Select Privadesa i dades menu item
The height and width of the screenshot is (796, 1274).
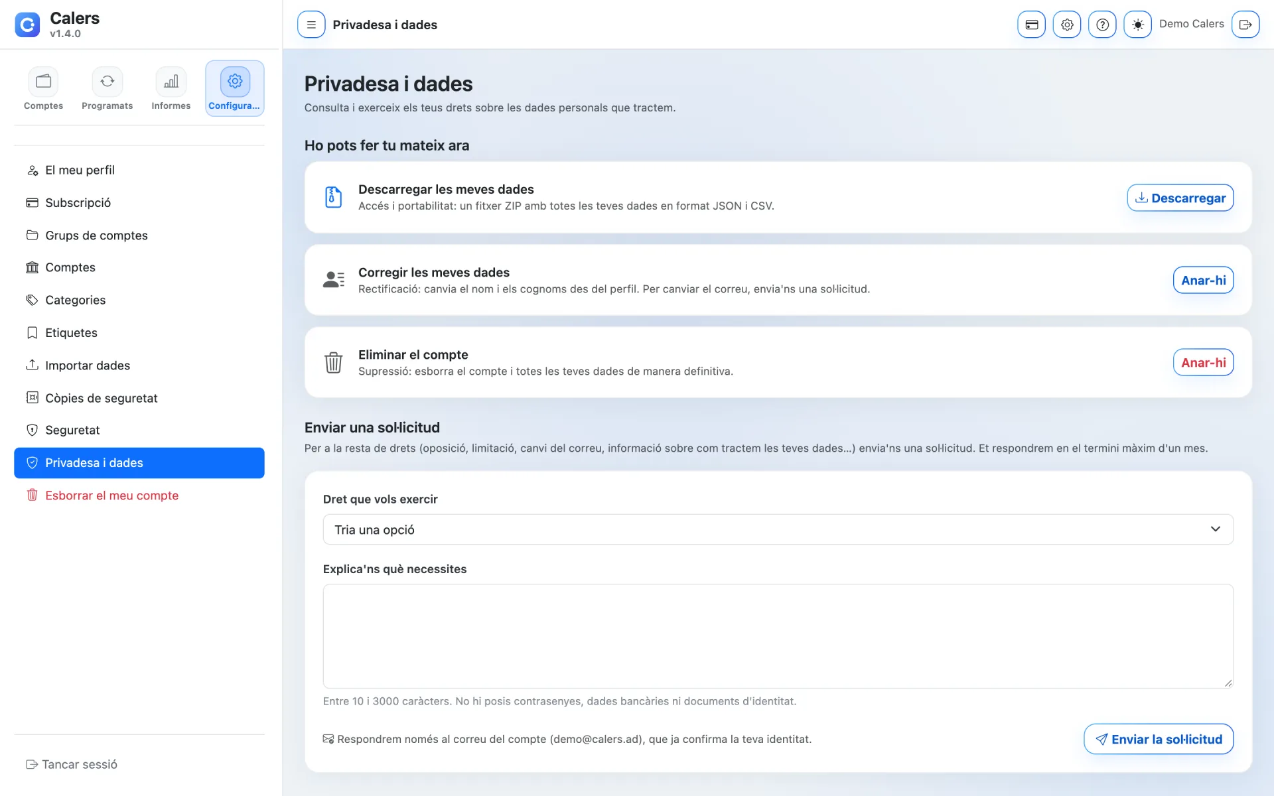[139, 462]
